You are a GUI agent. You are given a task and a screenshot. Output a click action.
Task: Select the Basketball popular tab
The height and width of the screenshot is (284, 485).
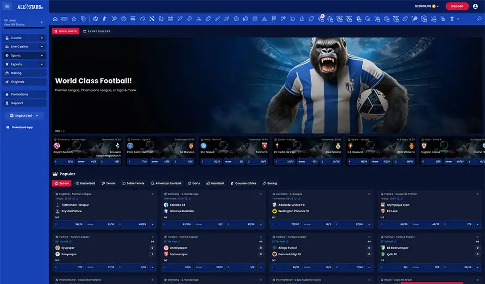pyautogui.click(x=85, y=184)
